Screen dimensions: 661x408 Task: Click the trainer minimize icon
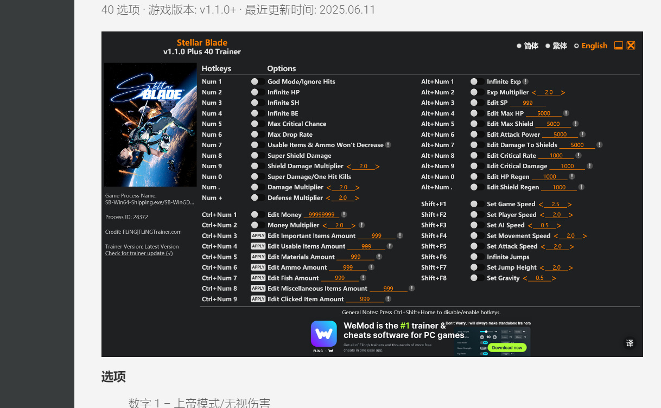click(x=619, y=46)
